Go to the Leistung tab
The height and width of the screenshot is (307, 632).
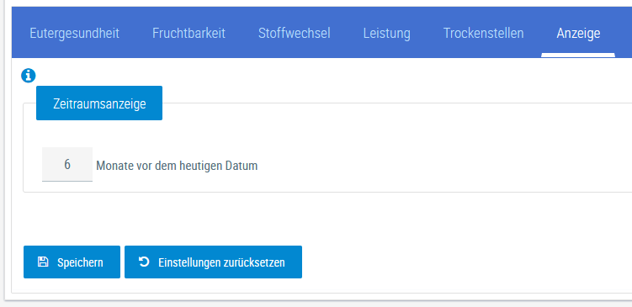click(386, 33)
